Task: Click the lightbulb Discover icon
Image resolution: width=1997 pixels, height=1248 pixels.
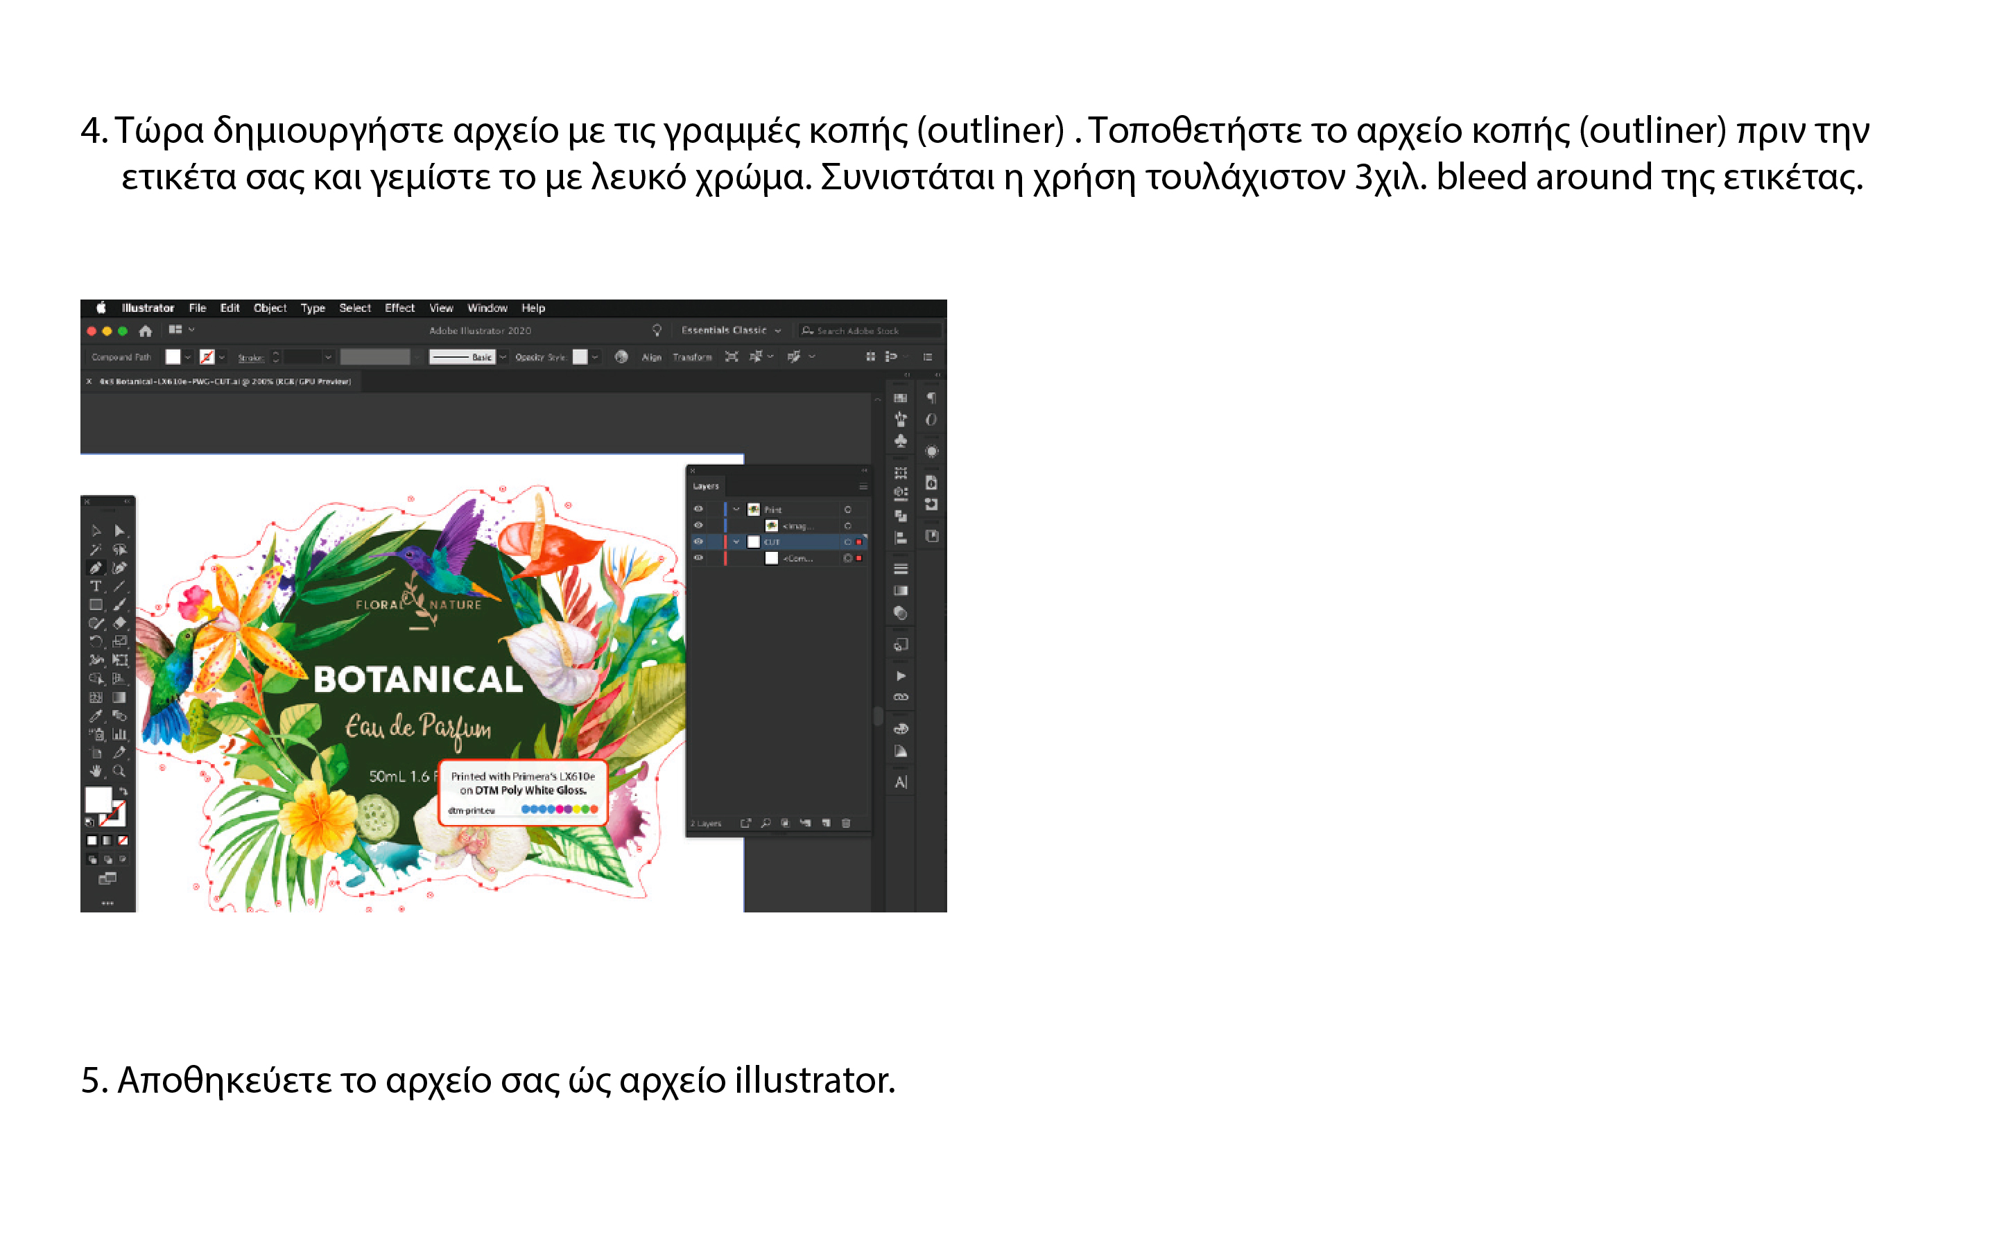Action: pos(657,330)
